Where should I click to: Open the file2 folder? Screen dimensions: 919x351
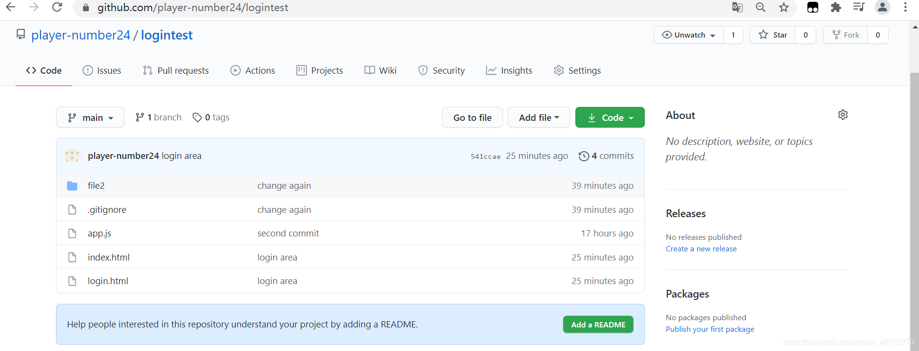pos(96,186)
